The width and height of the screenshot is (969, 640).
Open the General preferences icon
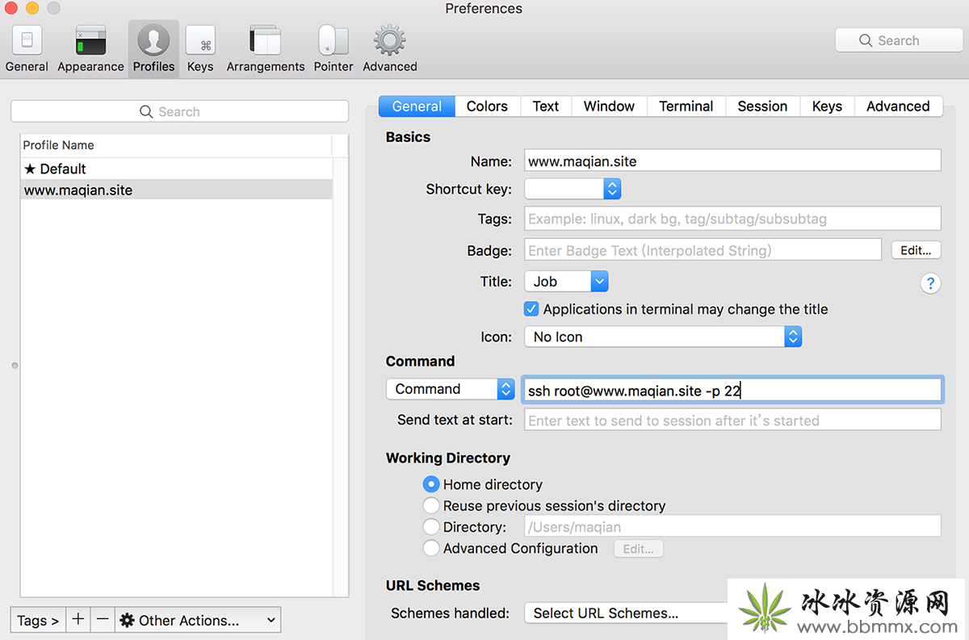point(27,48)
